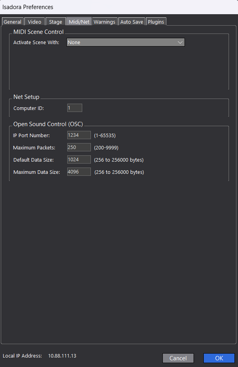The width and height of the screenshot is (238, 367).
Task: Go to the Warnings tab
Action: [105, 22]
